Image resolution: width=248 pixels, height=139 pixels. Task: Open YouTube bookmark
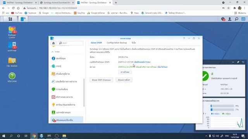(x=17, y=13)
